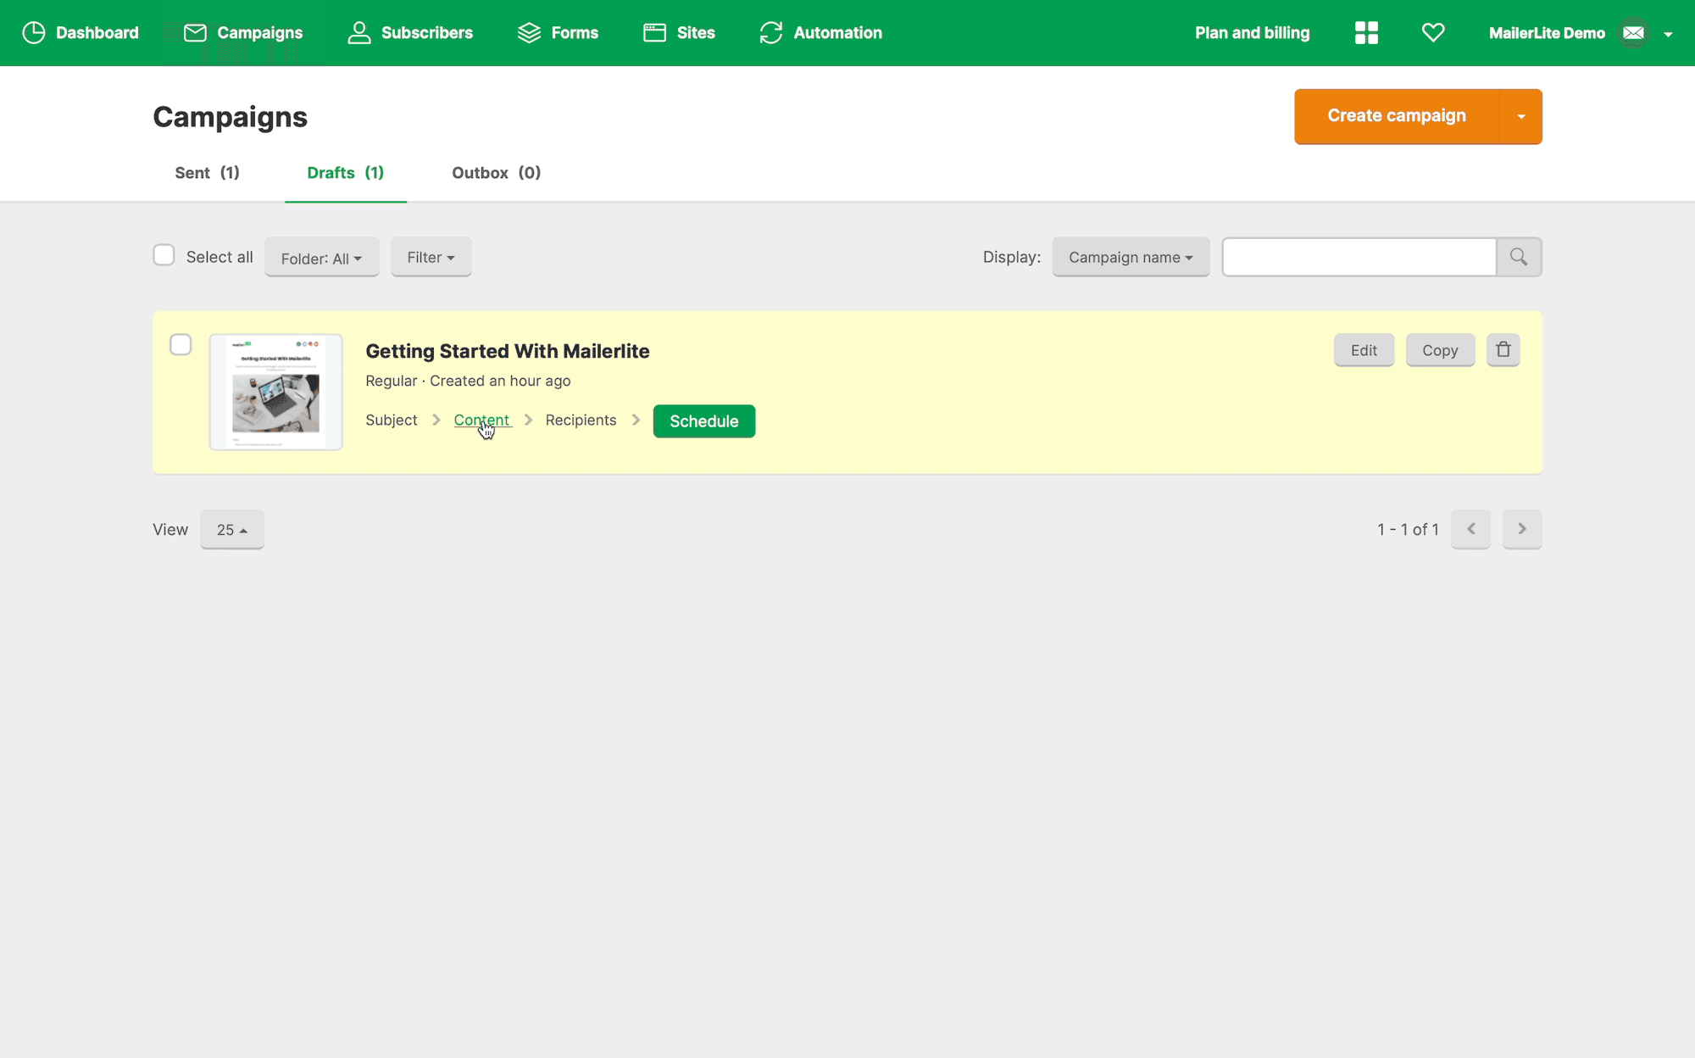Open the Filter dropdown
The height and width of the screenshot is (1058, 1695).
[x=431, y=257]
